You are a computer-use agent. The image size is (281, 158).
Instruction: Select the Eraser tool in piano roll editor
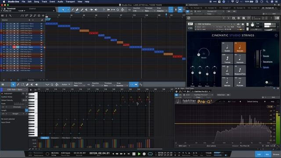pyautogui.click(x=27, y=85)
